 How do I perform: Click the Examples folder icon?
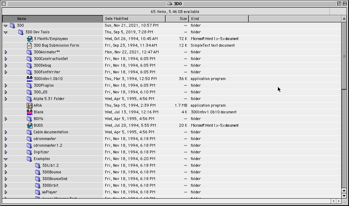coord(29,159)
